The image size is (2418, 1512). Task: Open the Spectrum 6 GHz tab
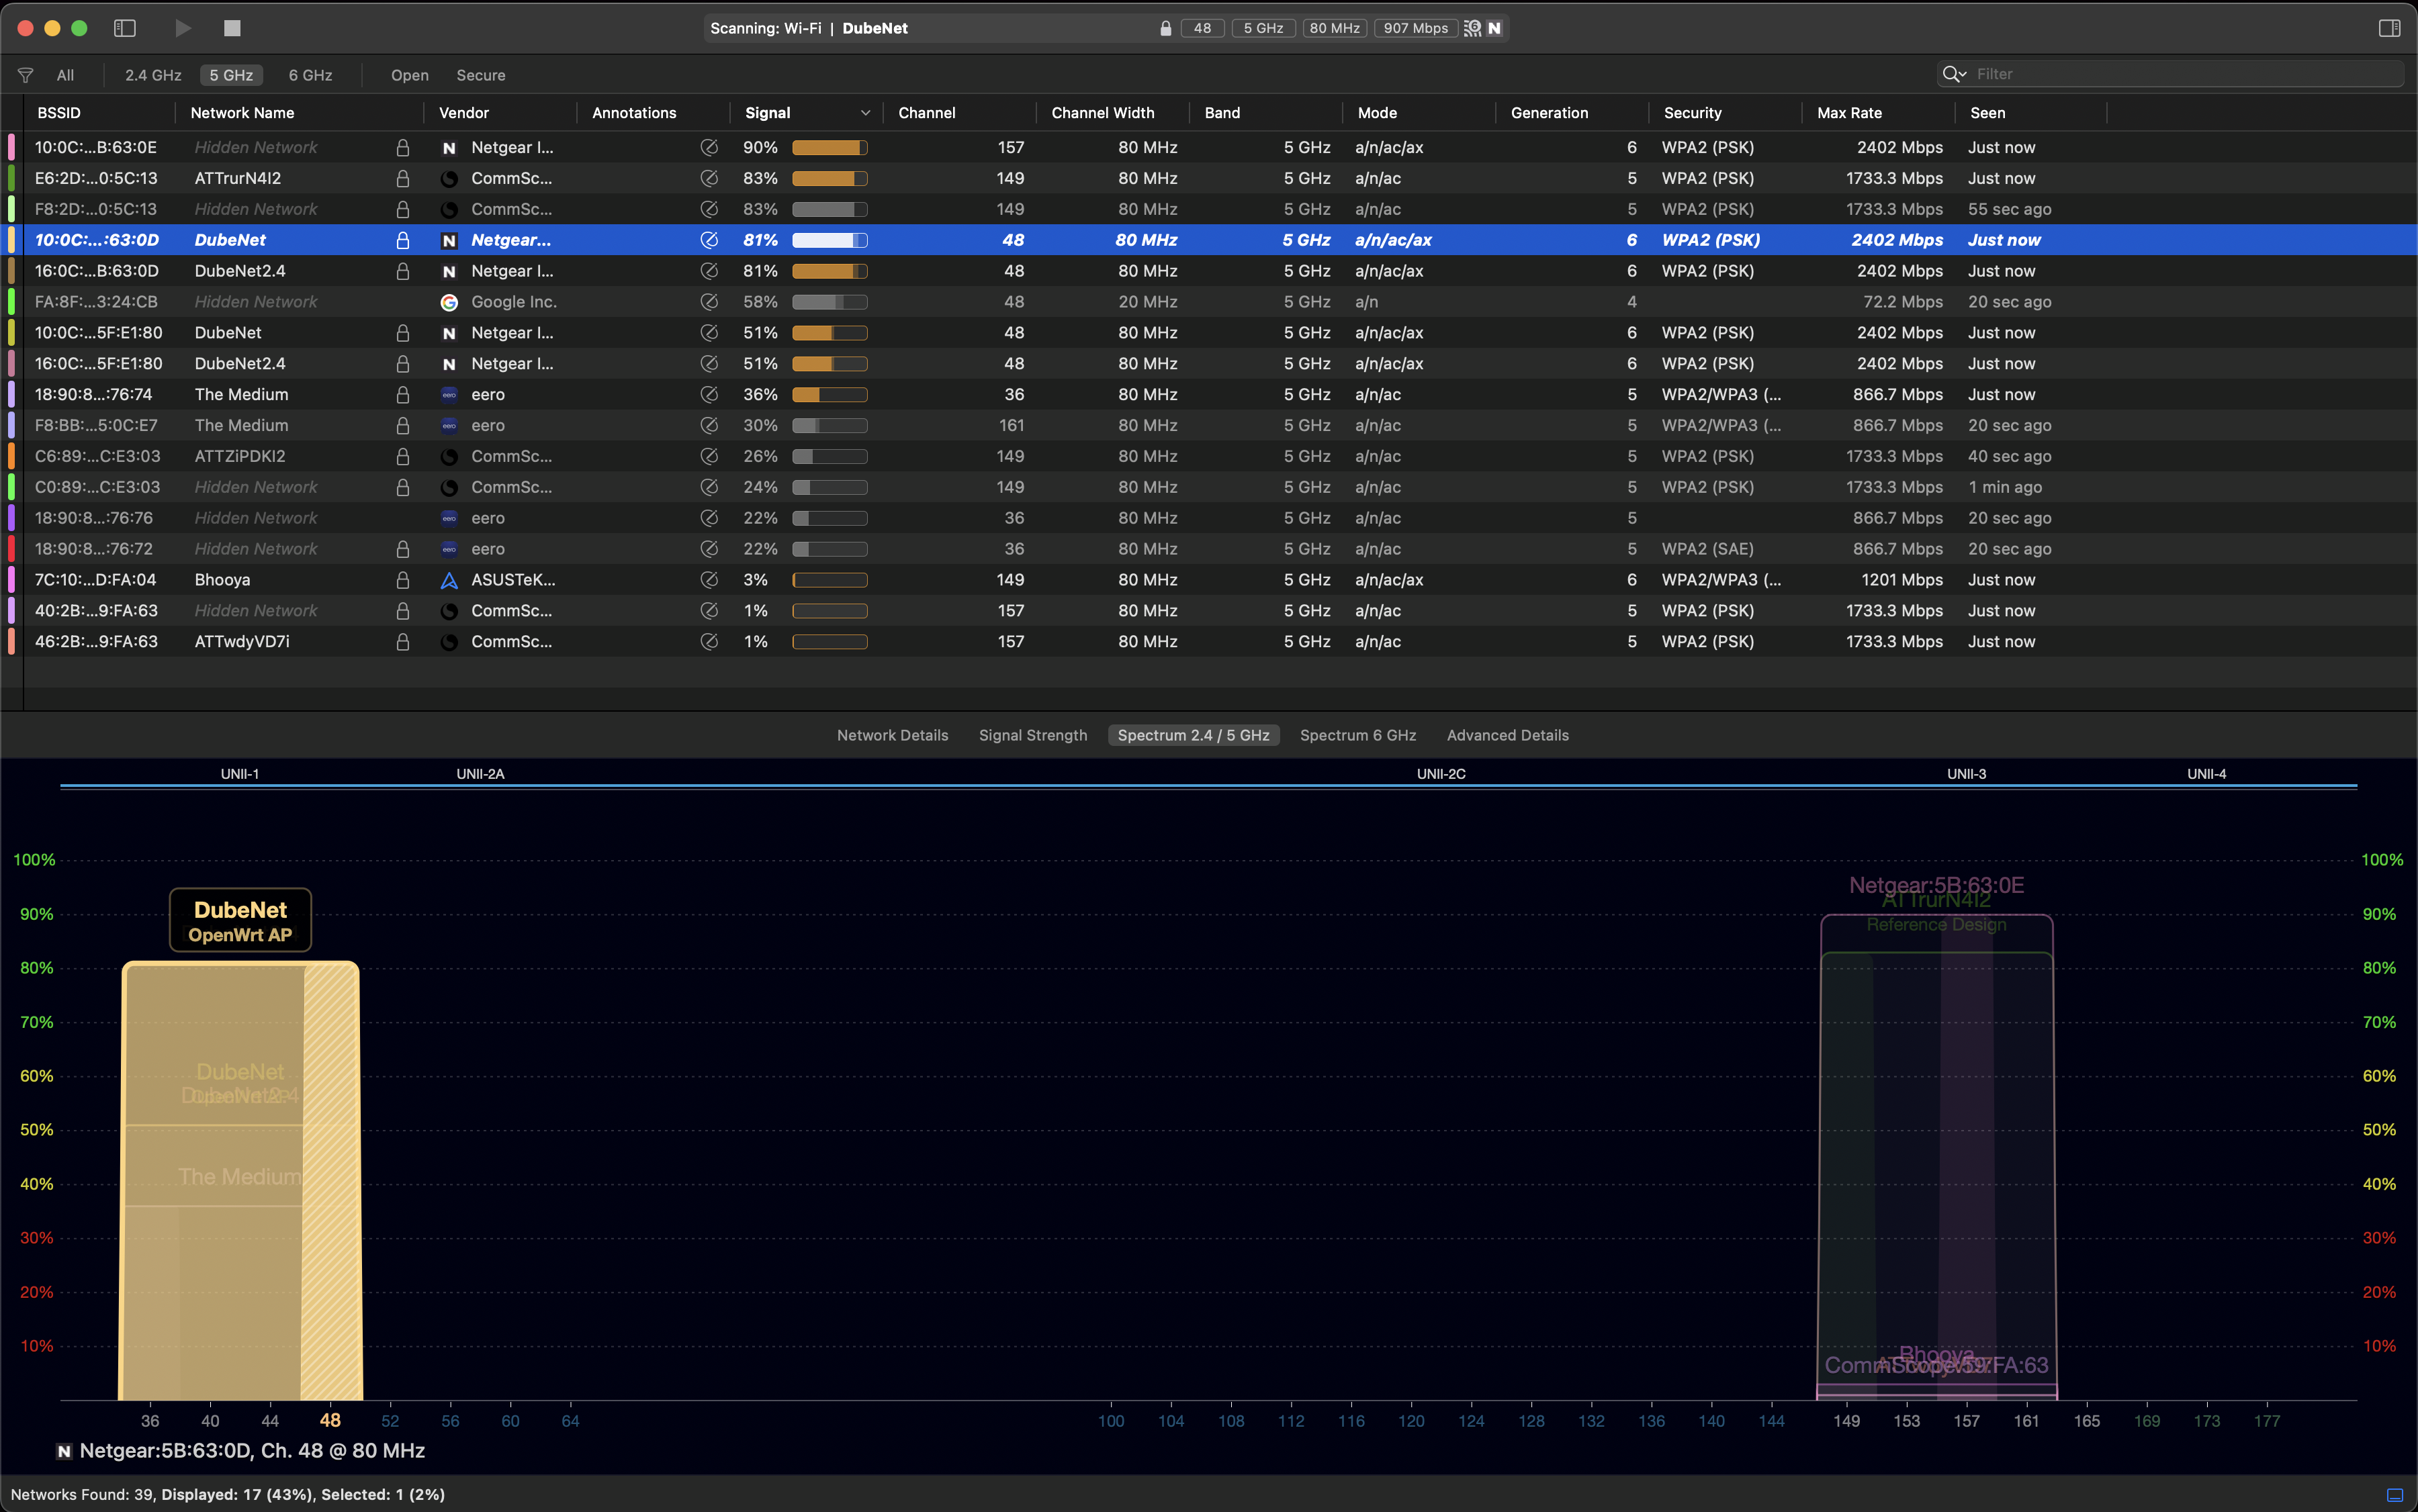point(1357,735)
